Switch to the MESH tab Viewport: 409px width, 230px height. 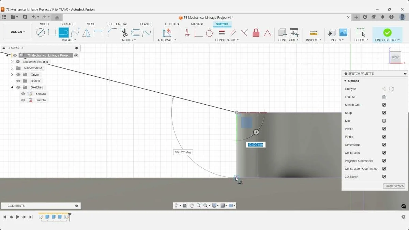[91, 24]
